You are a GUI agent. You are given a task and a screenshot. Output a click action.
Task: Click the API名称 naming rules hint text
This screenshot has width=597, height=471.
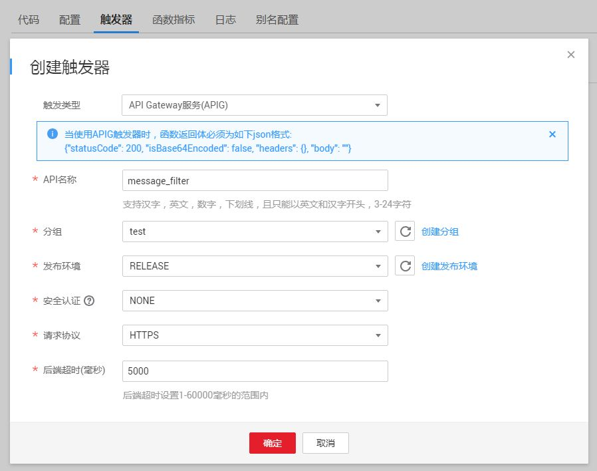pyautogui.click(x=267, y=204)
